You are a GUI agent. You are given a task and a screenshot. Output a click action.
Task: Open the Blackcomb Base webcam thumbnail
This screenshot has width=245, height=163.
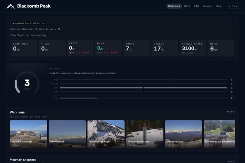[219, 134]
